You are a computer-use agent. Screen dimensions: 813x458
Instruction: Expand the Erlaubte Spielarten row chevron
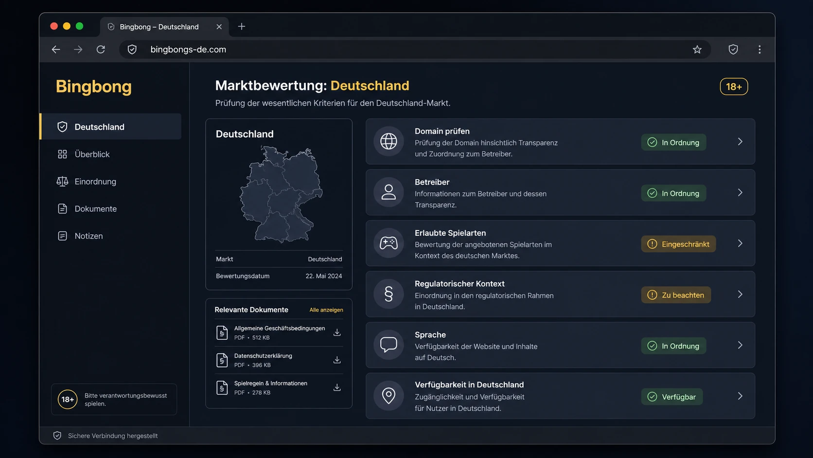pyautogui.click(x=740, y=243)
